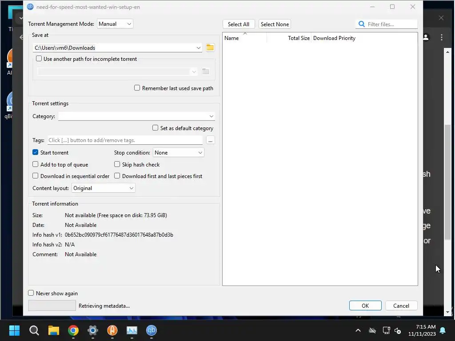Screen dimensions: 455x341
Task: Open Settings gear app in taskbar
Action: [x=93, y=330]
